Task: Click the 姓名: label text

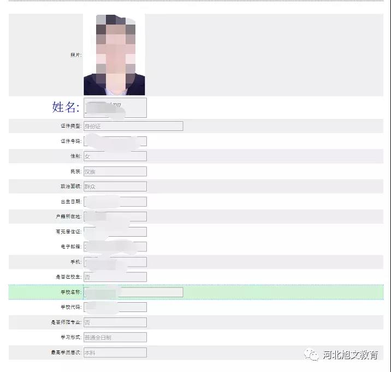Action: point(66,107)
